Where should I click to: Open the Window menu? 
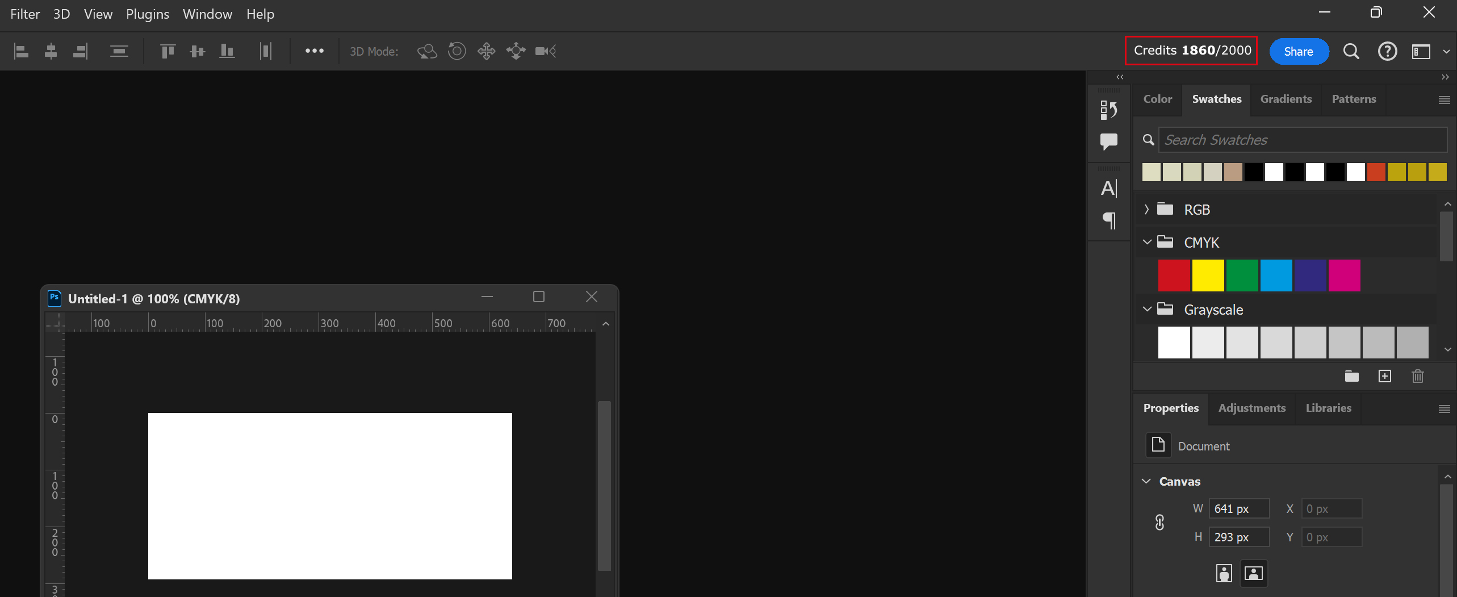(207, 14)
